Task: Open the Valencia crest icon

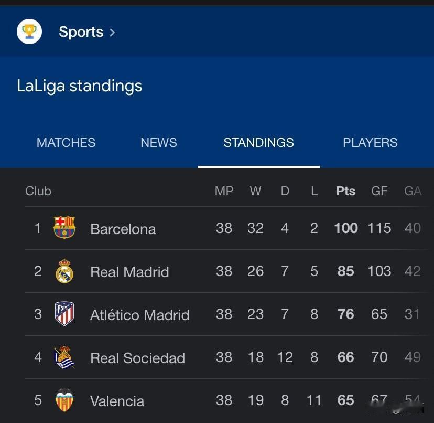Action: [64, 400]
